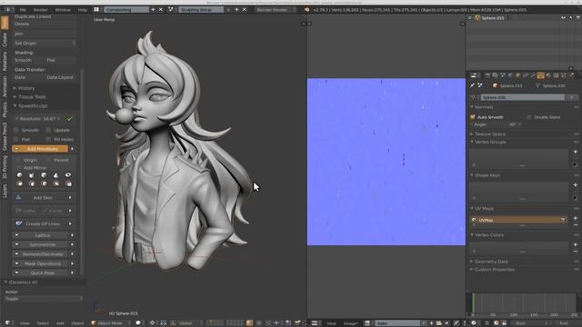The height and width of the screenshot is (327, 582).
Task: Expand the Geometry Data panel
Action: point(490,262)
